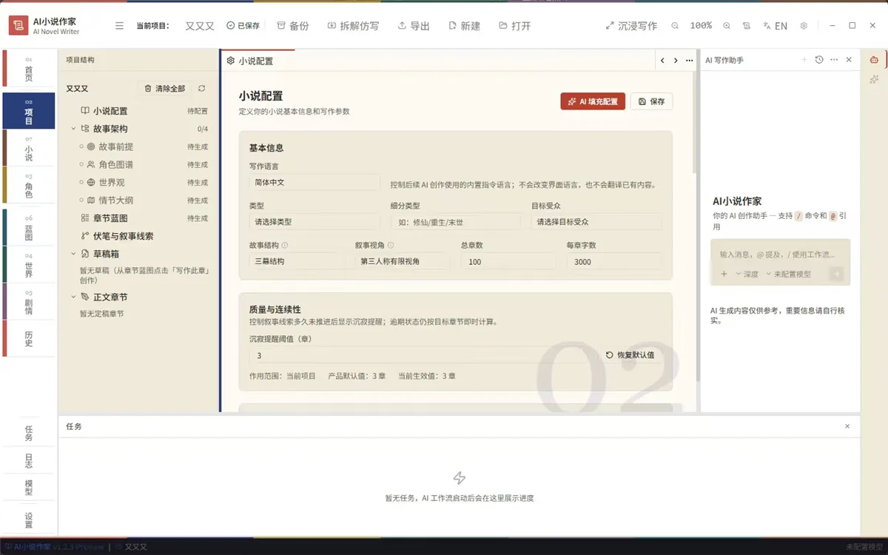Click the sparkle icon in right rail
Image resolution: width=888 pixels, height=555 pixels.
coord(874,79)
